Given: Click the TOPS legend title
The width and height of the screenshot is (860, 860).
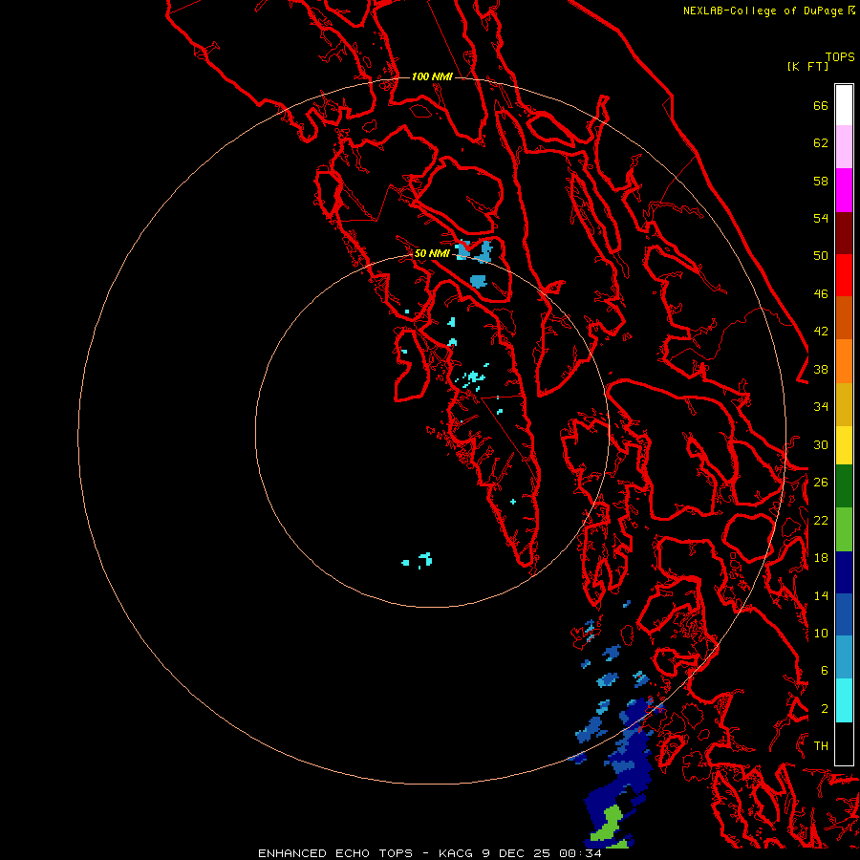Looking at the screenshot, I should 840,57.
